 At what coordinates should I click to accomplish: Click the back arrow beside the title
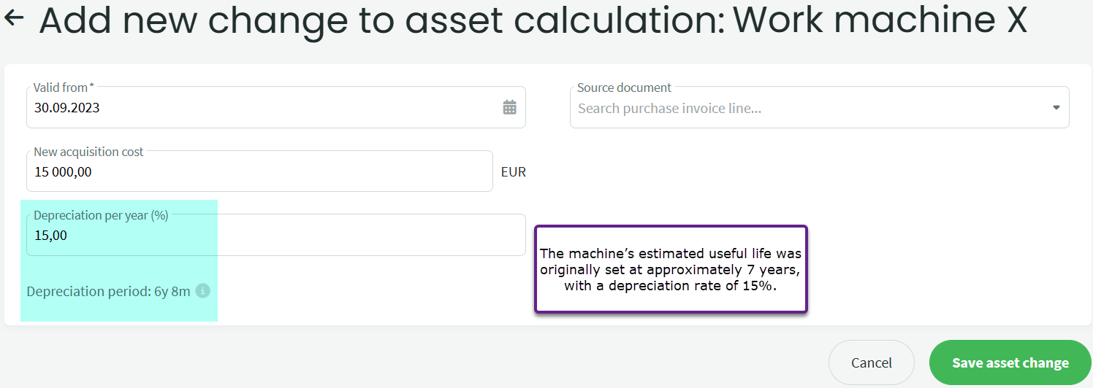(x=14, y=19)
